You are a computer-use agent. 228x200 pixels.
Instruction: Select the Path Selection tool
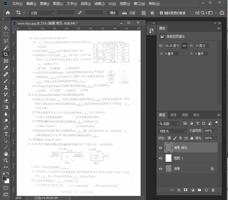click(x=6, y=141)
